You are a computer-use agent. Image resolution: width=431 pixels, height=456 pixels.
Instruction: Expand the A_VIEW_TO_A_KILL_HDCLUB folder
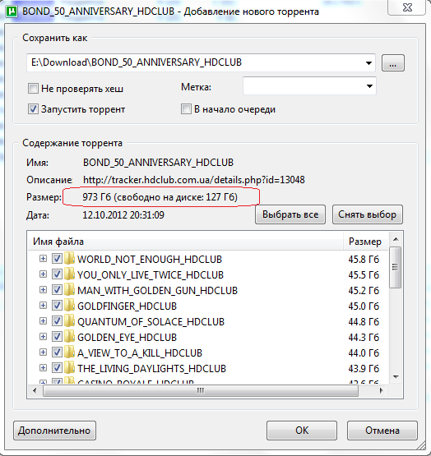[x=43, y=352]
